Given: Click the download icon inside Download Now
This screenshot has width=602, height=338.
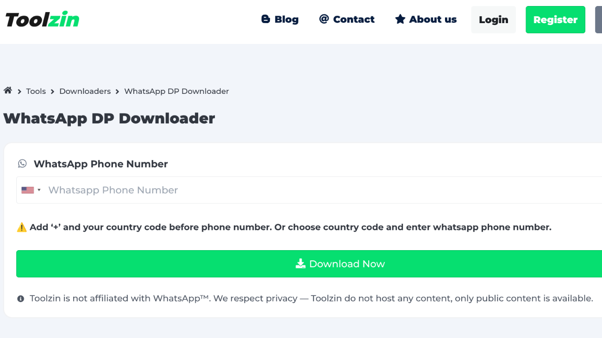Looking at the screenshot, I should pyautogui.click(x=300, y=263).
